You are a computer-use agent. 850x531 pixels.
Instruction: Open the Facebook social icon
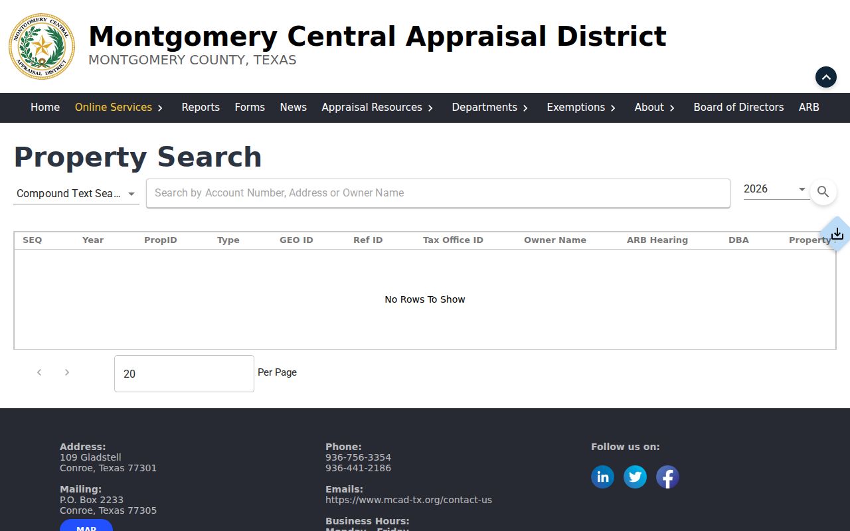[x=668, y=477]
